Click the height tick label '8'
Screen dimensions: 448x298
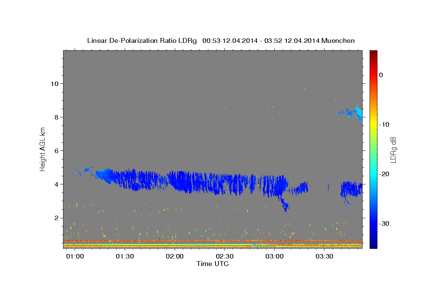[56, 117]
